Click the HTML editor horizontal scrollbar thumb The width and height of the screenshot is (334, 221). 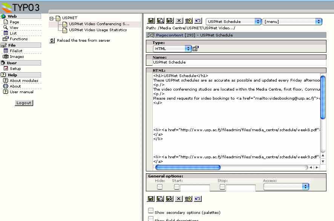point(188,167)
